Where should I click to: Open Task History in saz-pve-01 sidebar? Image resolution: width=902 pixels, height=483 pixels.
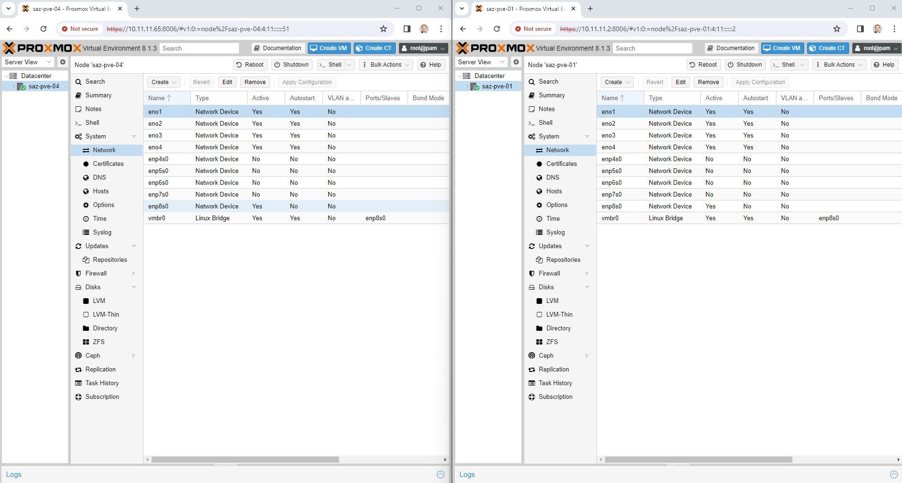555,383
